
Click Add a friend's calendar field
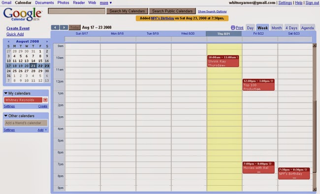tap(26, 123)
